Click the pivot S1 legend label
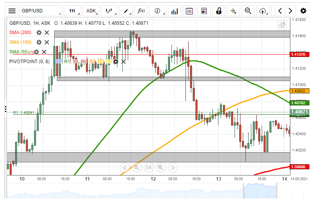 [75, 62]
